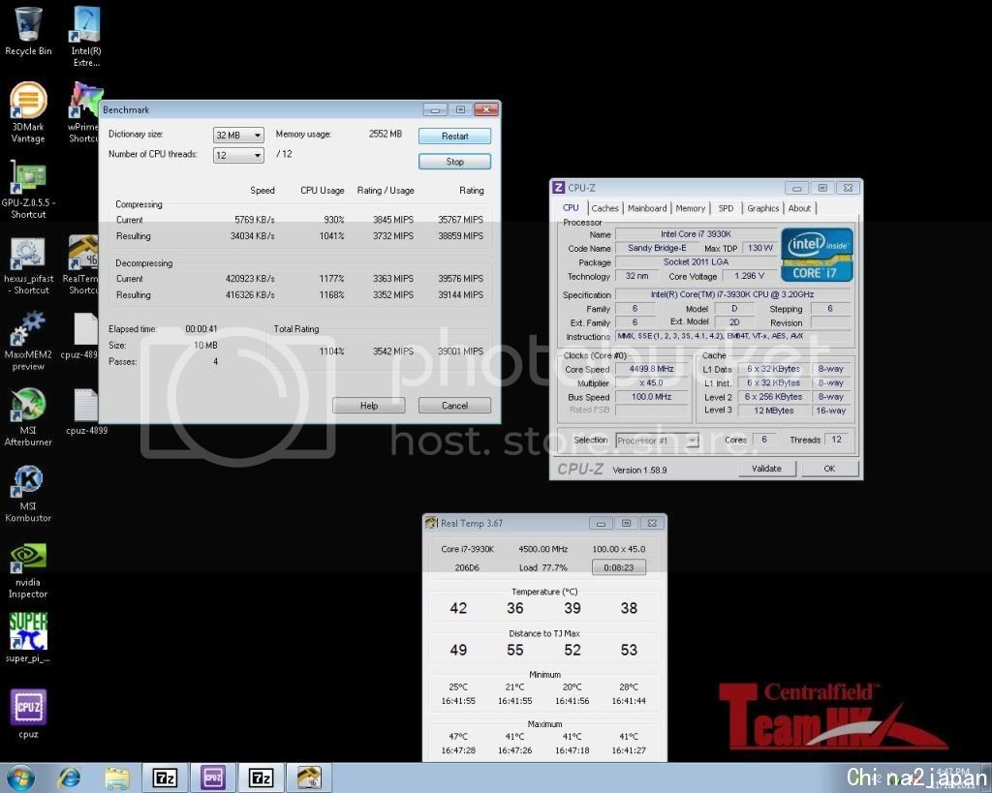Click Restart in Benchmark window

coord(454,136)
